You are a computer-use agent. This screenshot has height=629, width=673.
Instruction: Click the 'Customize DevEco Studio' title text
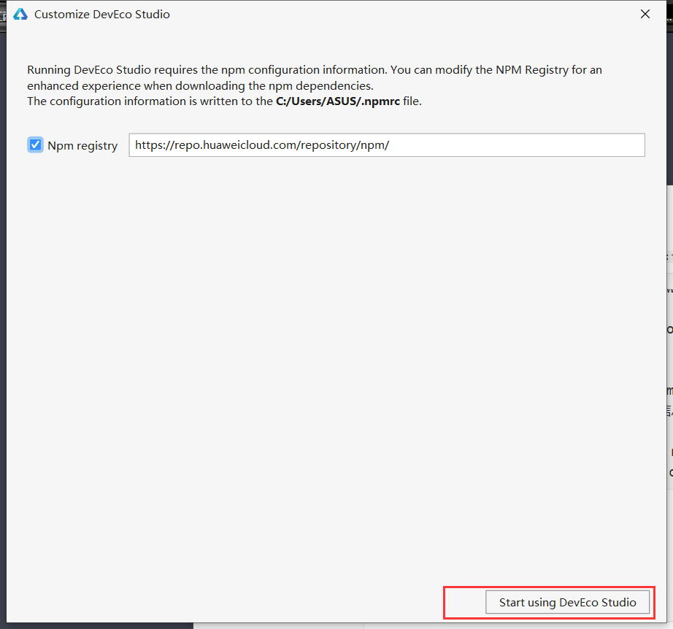(102, 14)
